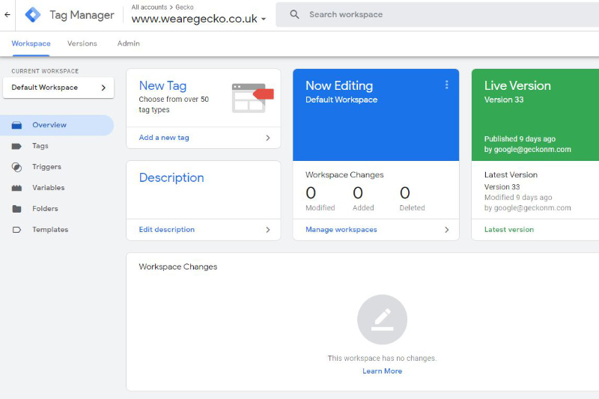Image resolution: width=599 pixels, height=399 pixels.
Task: Click the Manage workspaces link
Action: [341, 230]
